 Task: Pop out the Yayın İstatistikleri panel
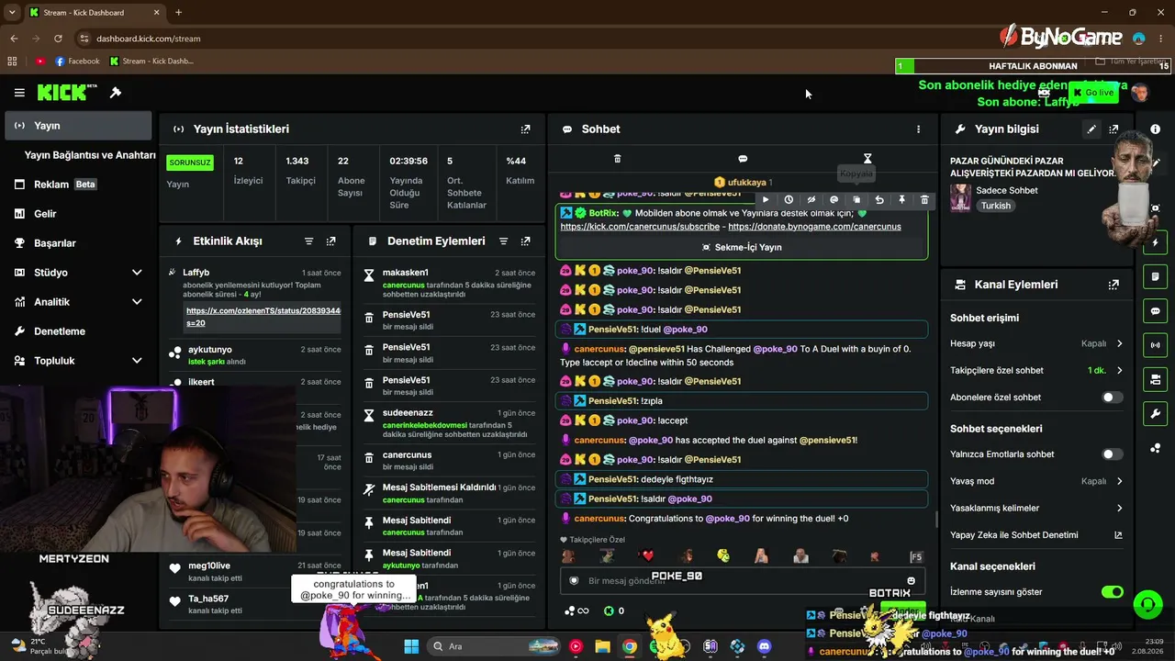point(525,129)
